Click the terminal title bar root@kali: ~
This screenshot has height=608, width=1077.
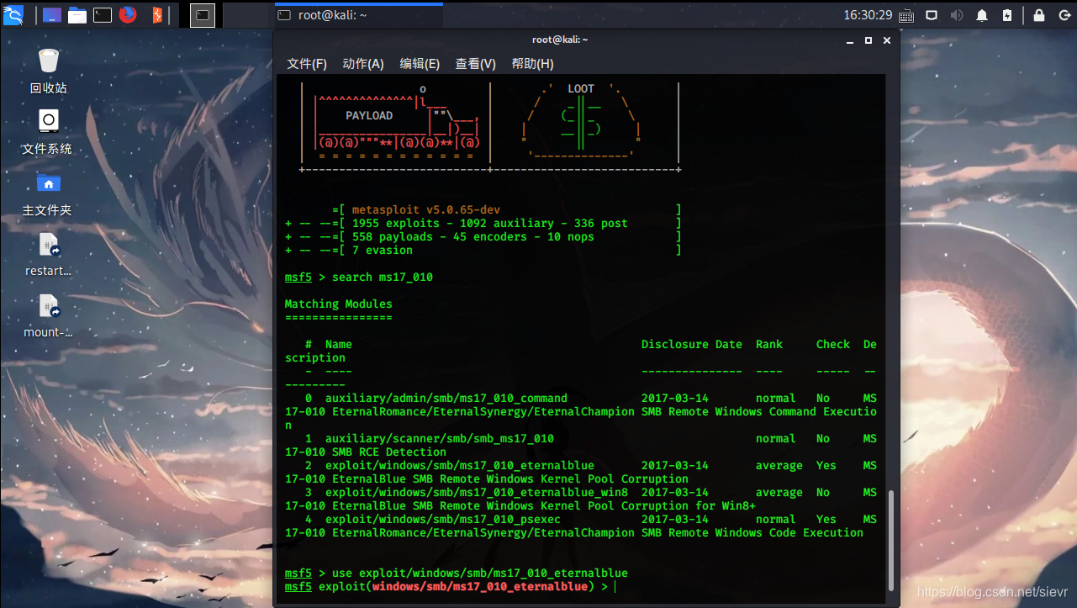560,40
